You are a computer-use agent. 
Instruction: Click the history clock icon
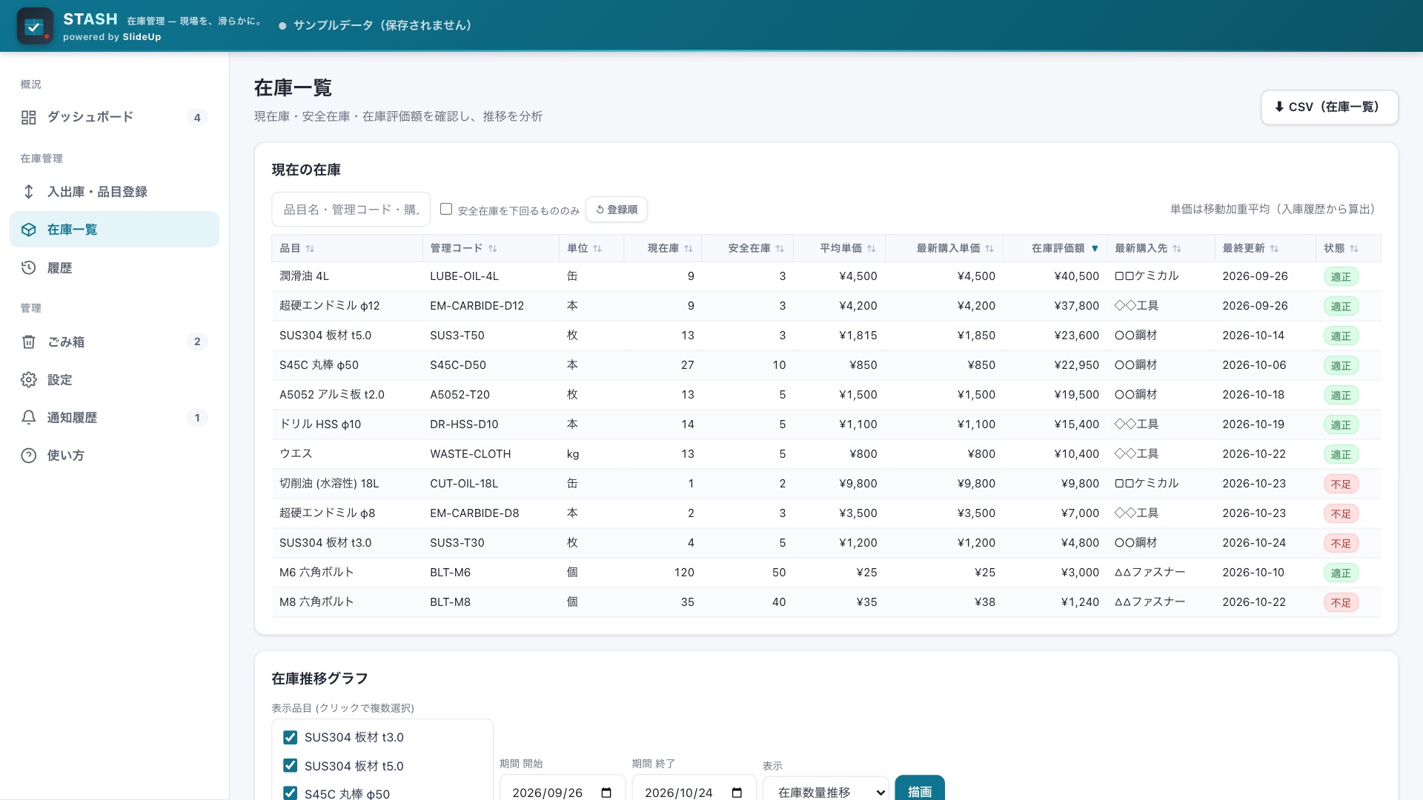[x=28, y=267]
